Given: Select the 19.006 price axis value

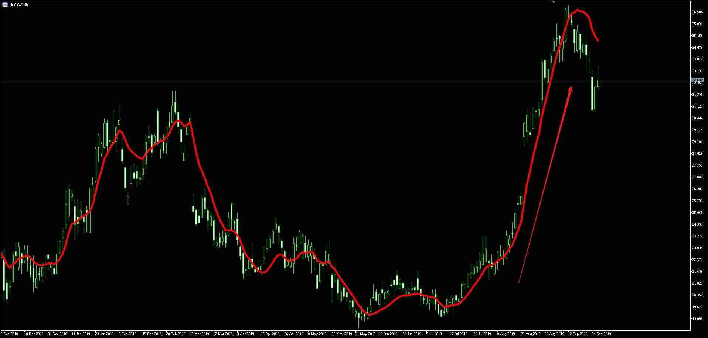Looking at the screenshot, I should (697, 319).
